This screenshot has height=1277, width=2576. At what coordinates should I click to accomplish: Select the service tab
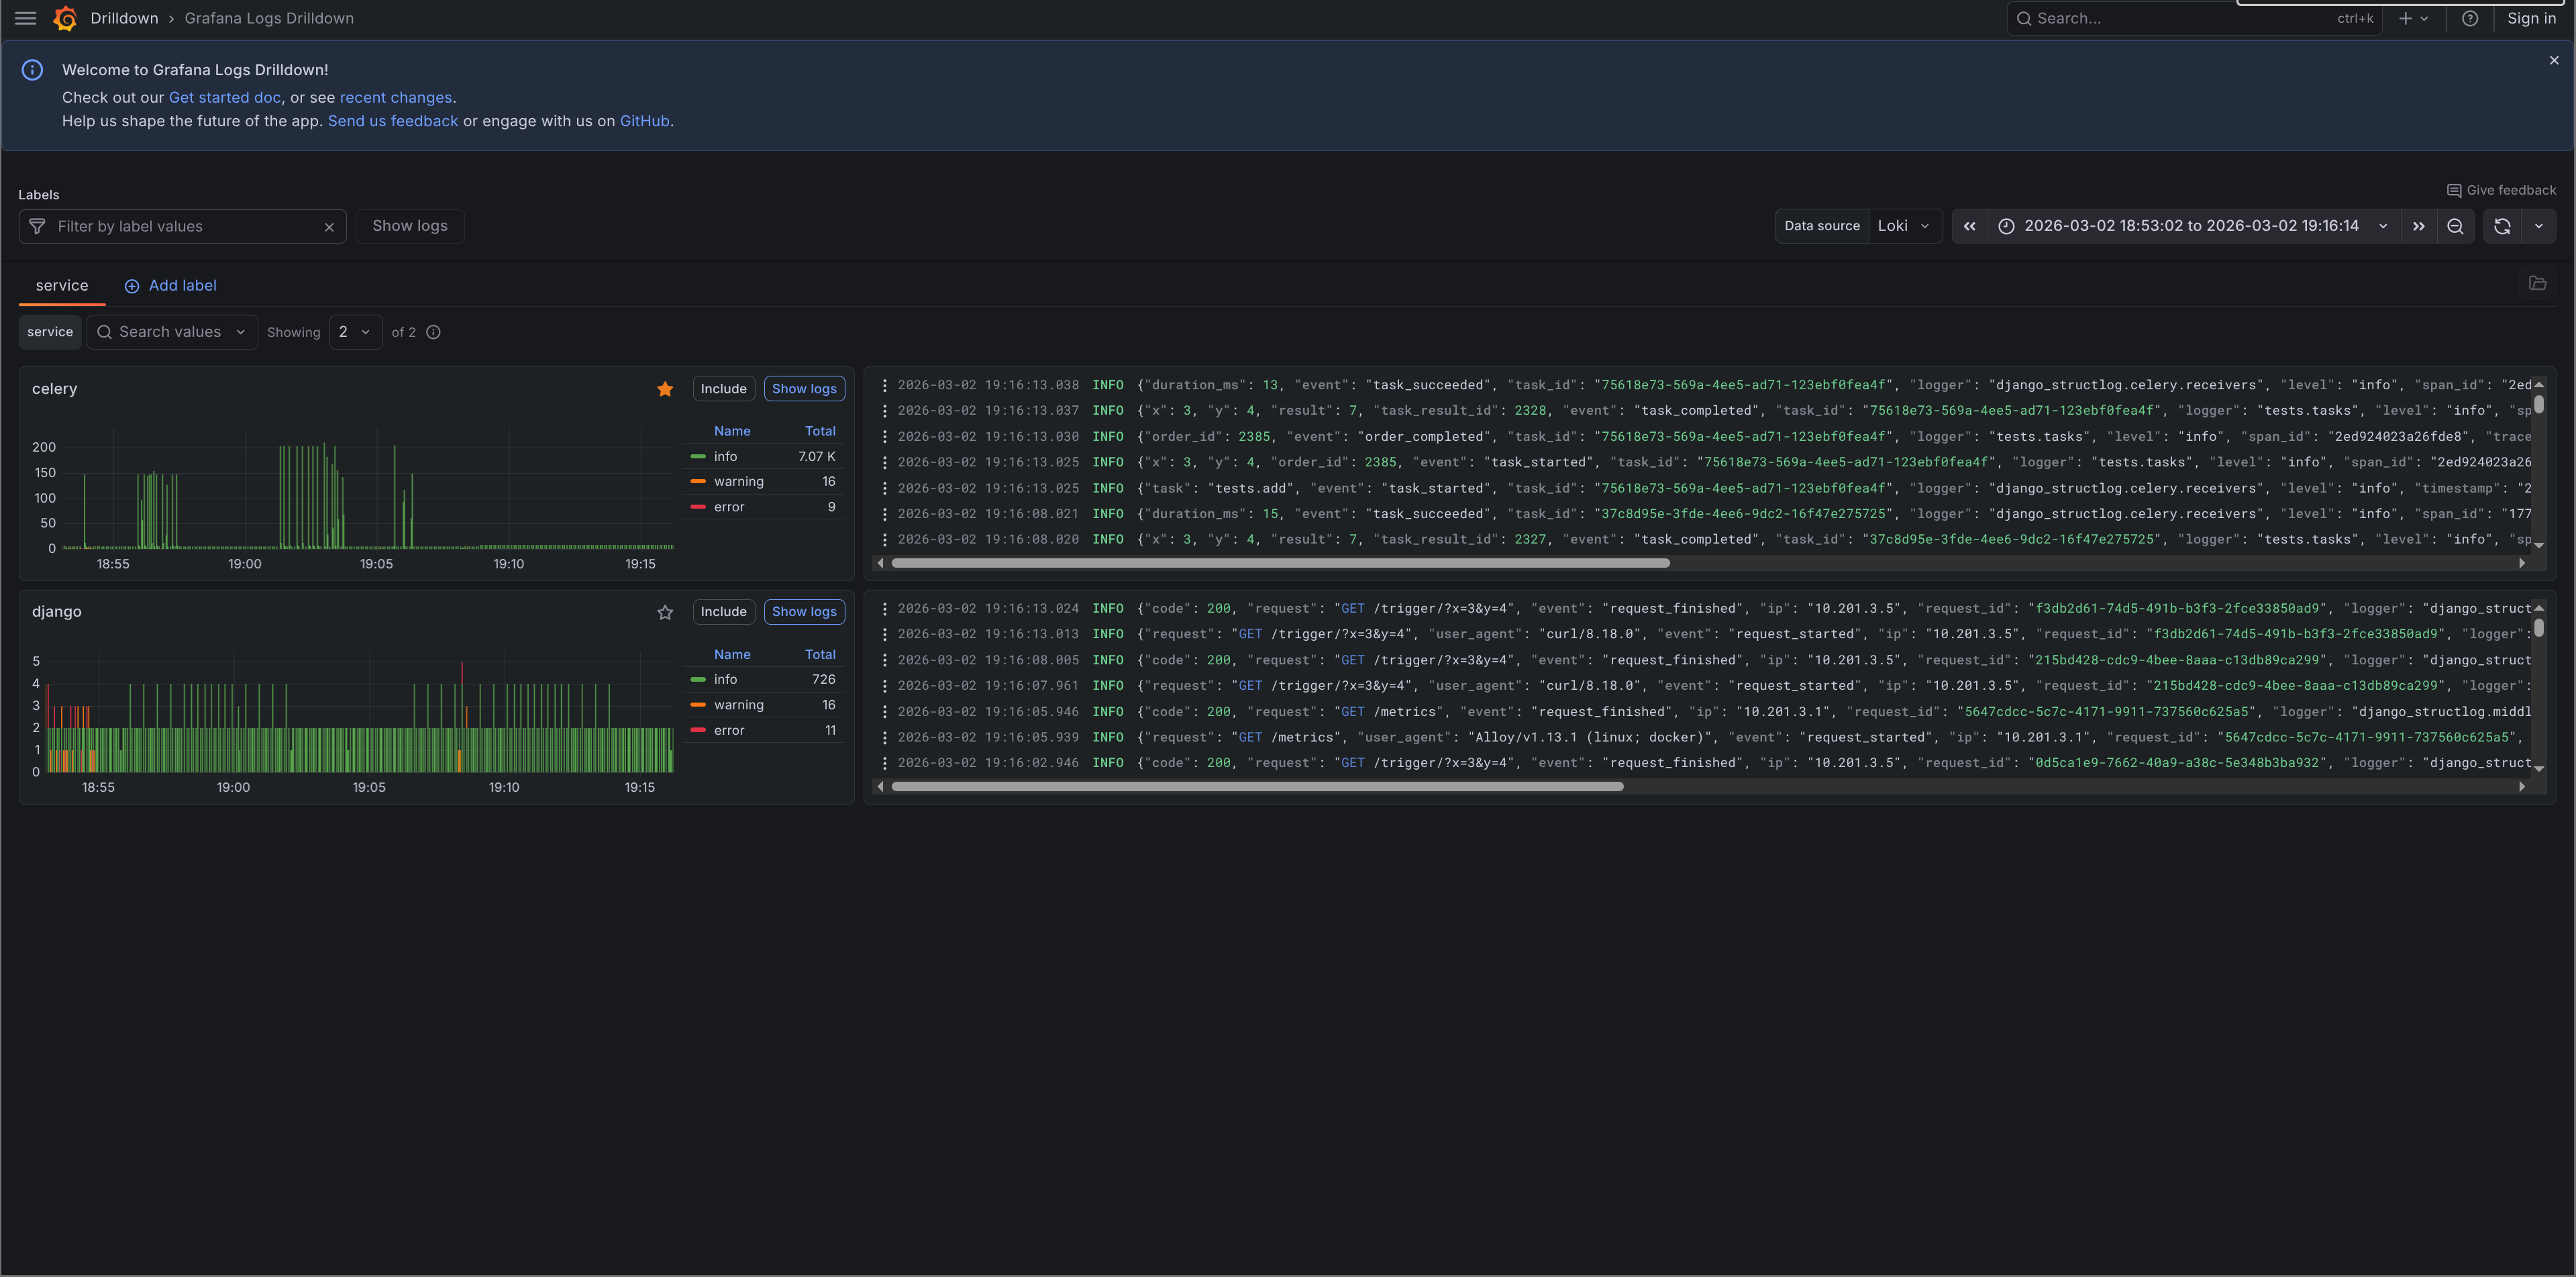pos(61,286)
